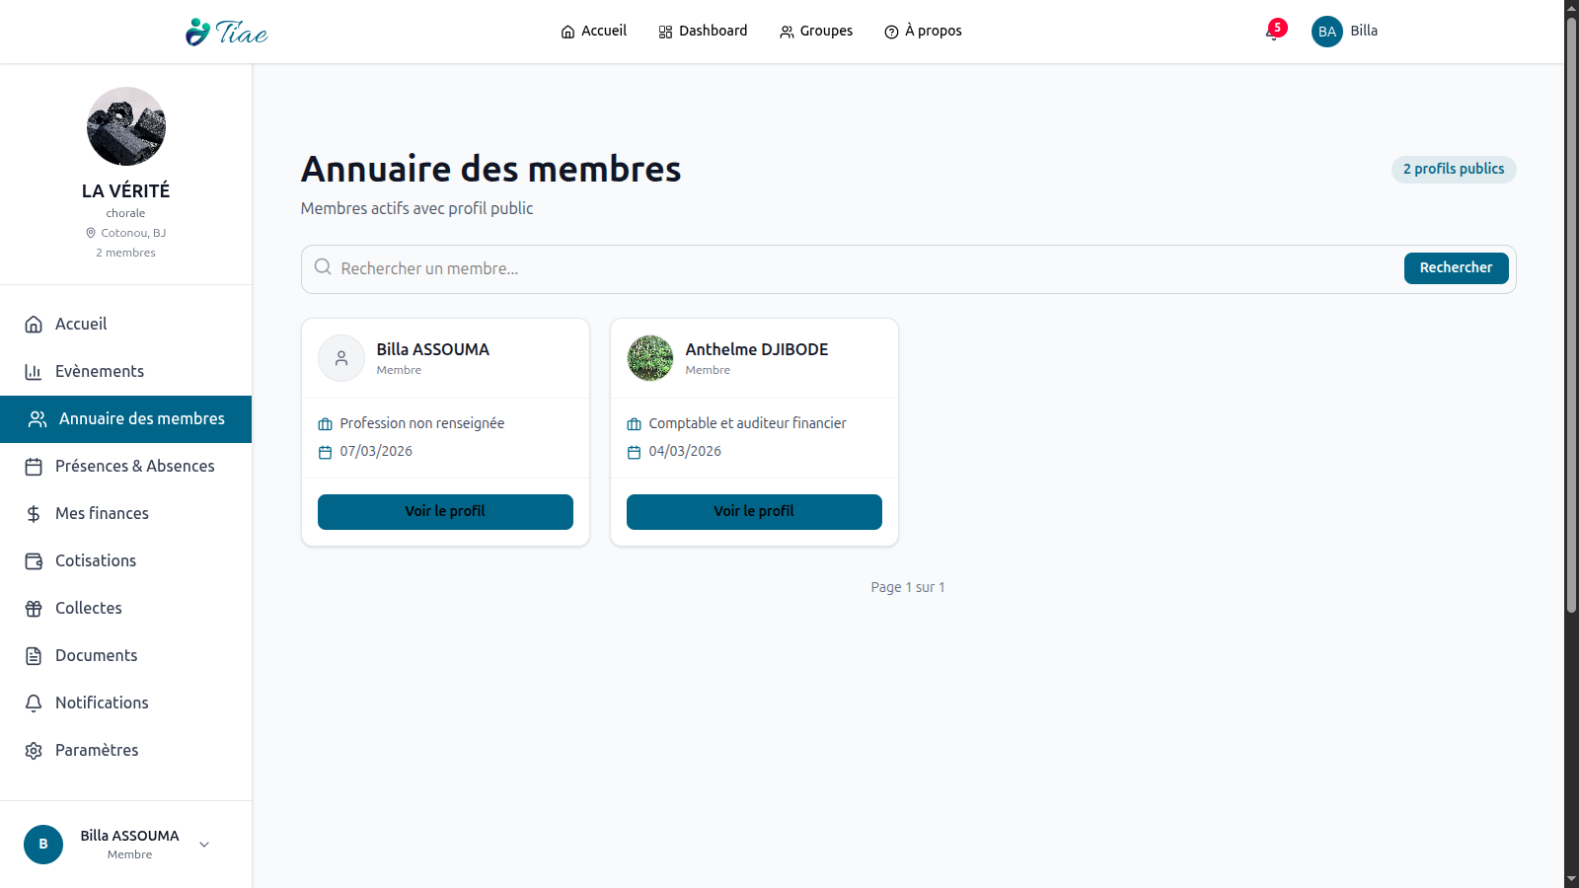Image resolution: width=1579 pixels, height=888 pixels.
Task: Expand the Billa ASSOUMA user menu chevron
Action: pyautogui.click(x=204, y=845)
